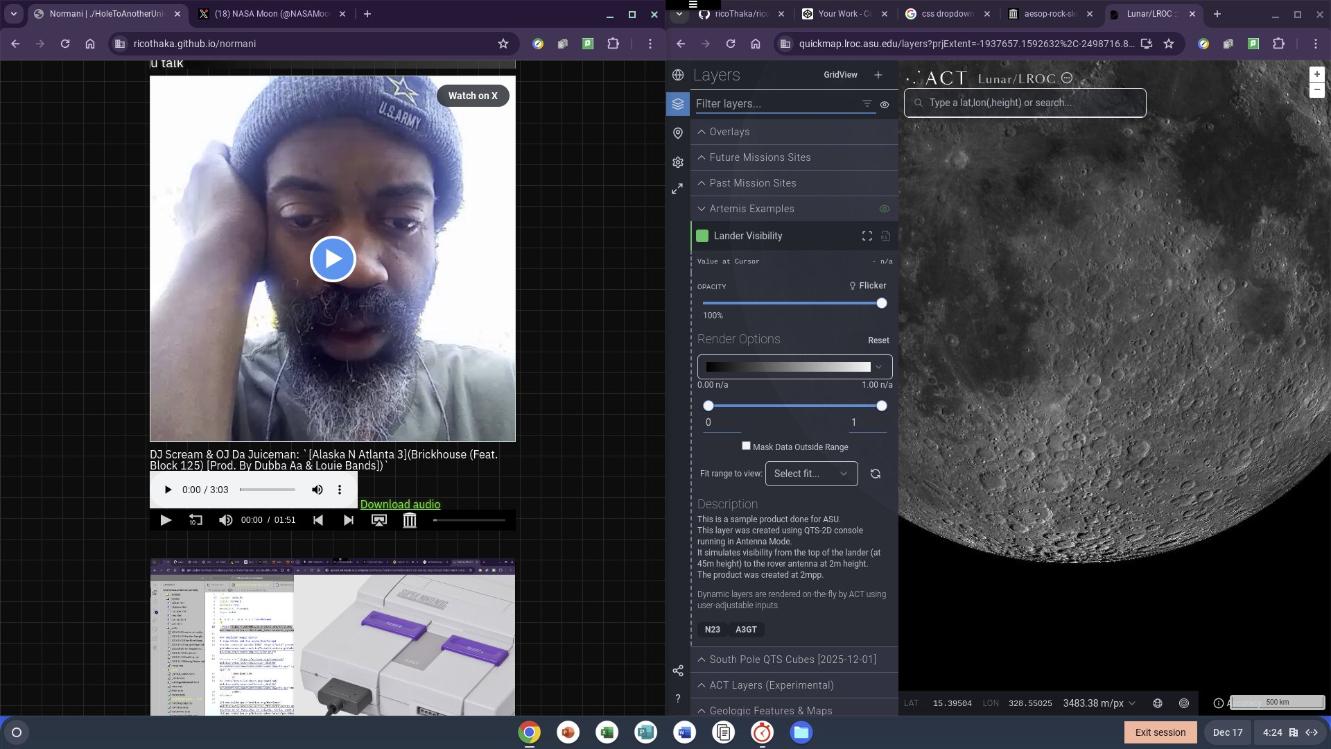
Task: Click the fullscreen expand arrows sidebar icon
Action: (678, 189)
